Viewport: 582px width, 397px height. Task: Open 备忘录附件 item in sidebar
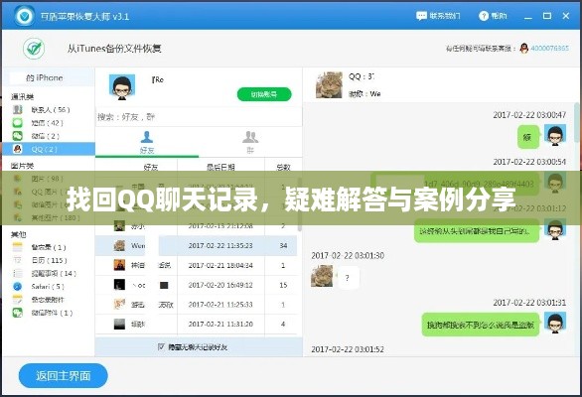pos(48,300)
